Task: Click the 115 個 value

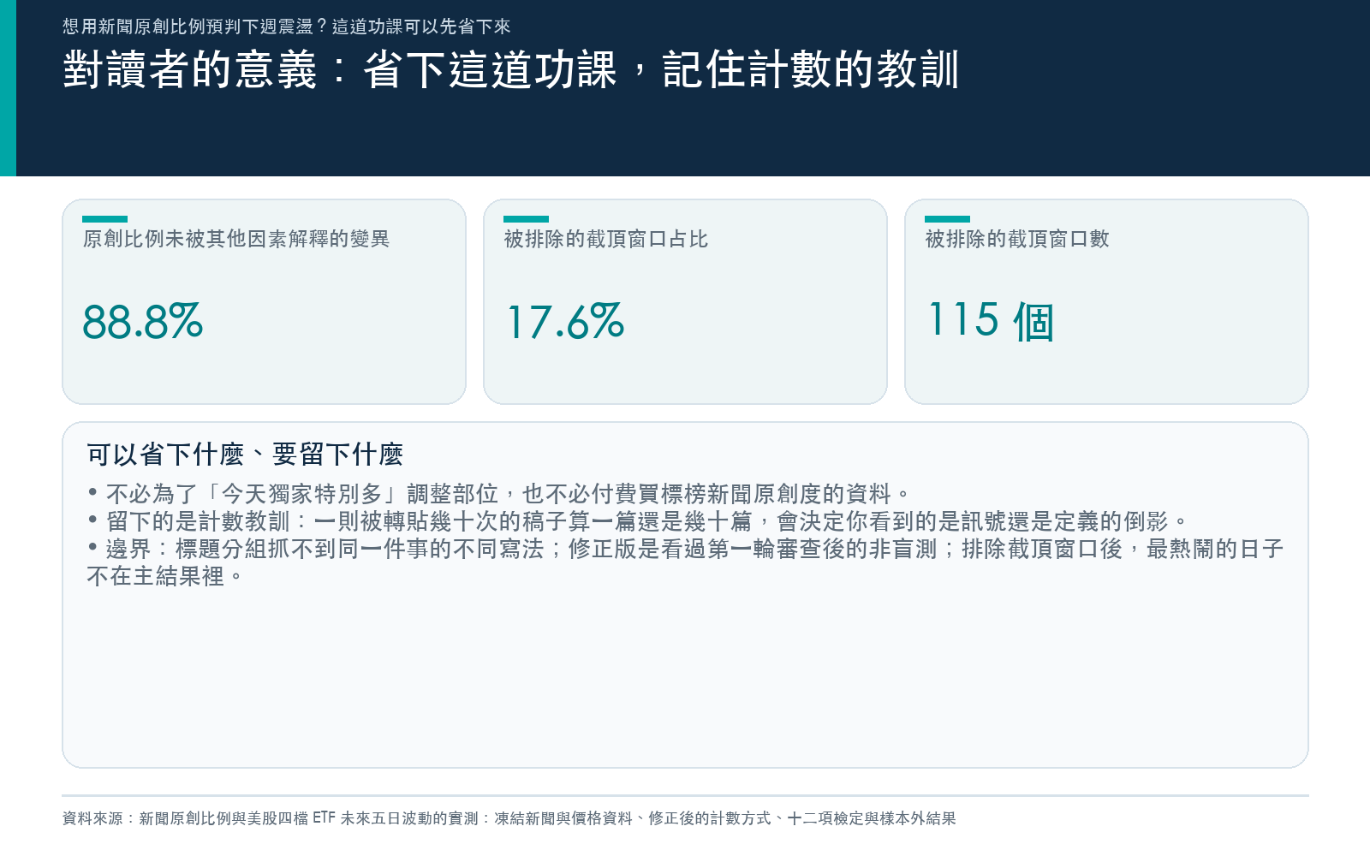Action: [991, 321]
